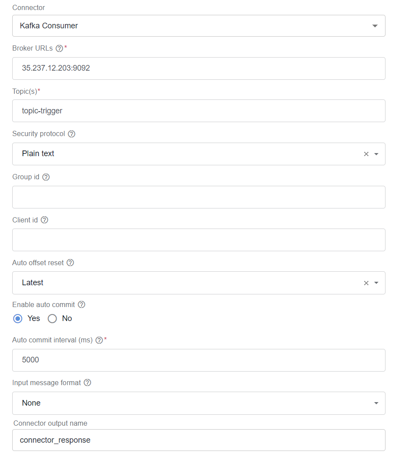Show help for Auto commit interval
Viewport: 399px width, 461px height.
click(x=99, y=341)
